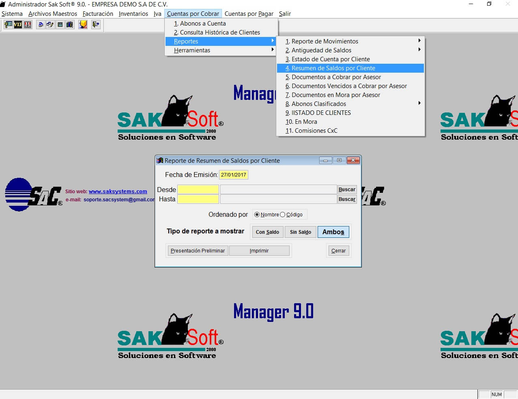Select Comisiones CxC report entry
The height and width of the screenshot is (399, 518).
tap(350, 131)
